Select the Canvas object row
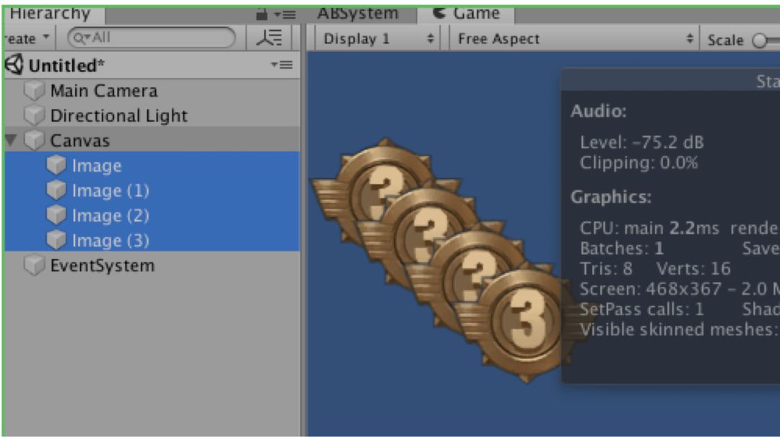The height and width of the screenshot is (437, 780). [152, 140]
